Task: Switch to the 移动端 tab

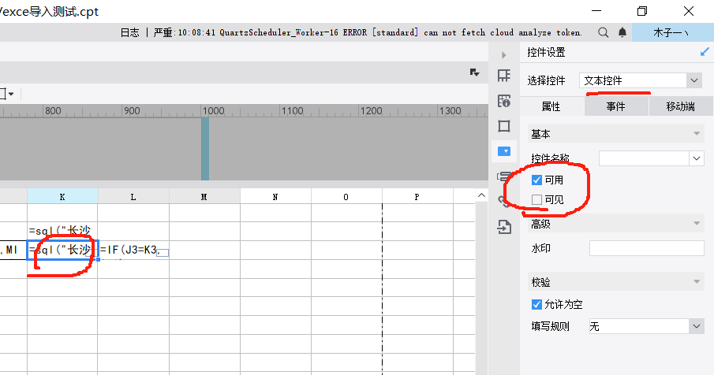Action: click(x=680, y=106)
